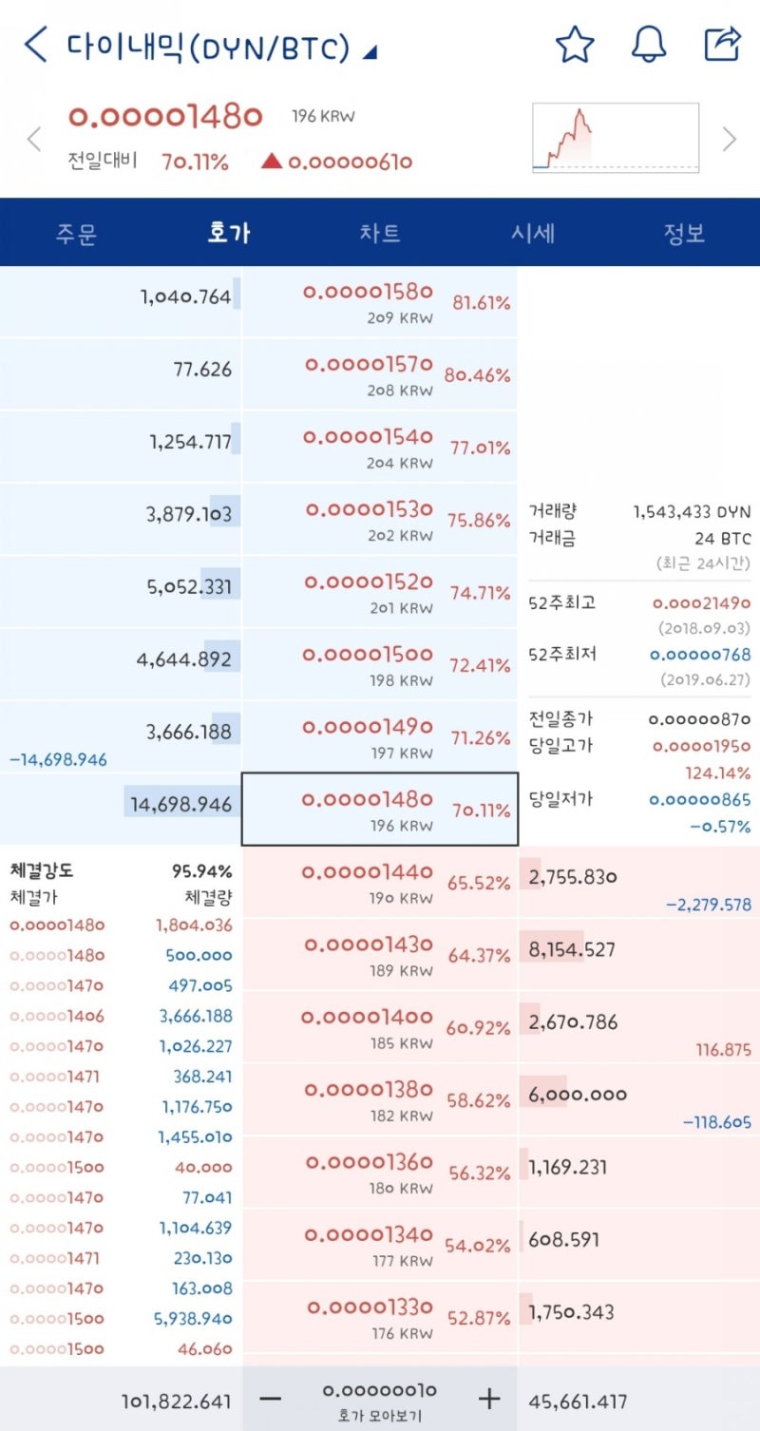Image resolution: width=760 pixels, height=1431 pixels.
Task: Open the mini price chart preview
Action: [x=613, y=136]
